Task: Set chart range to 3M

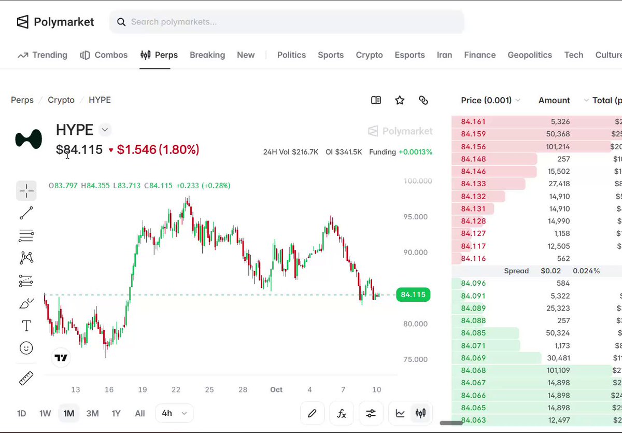Action: click(x=92, y=413)
